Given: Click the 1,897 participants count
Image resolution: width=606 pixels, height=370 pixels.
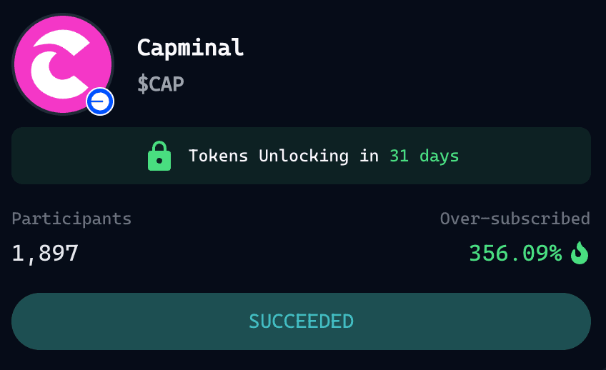Looking at the screenshot, I should click(x=45, y=254).
